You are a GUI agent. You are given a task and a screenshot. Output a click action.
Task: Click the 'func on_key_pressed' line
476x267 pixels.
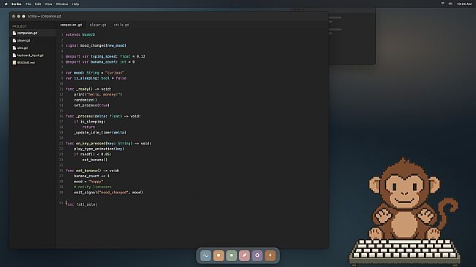[108, 144]
